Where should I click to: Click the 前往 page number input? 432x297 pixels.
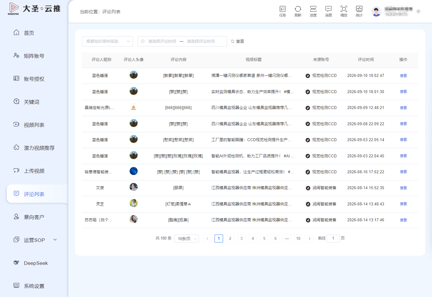[333, 238]
